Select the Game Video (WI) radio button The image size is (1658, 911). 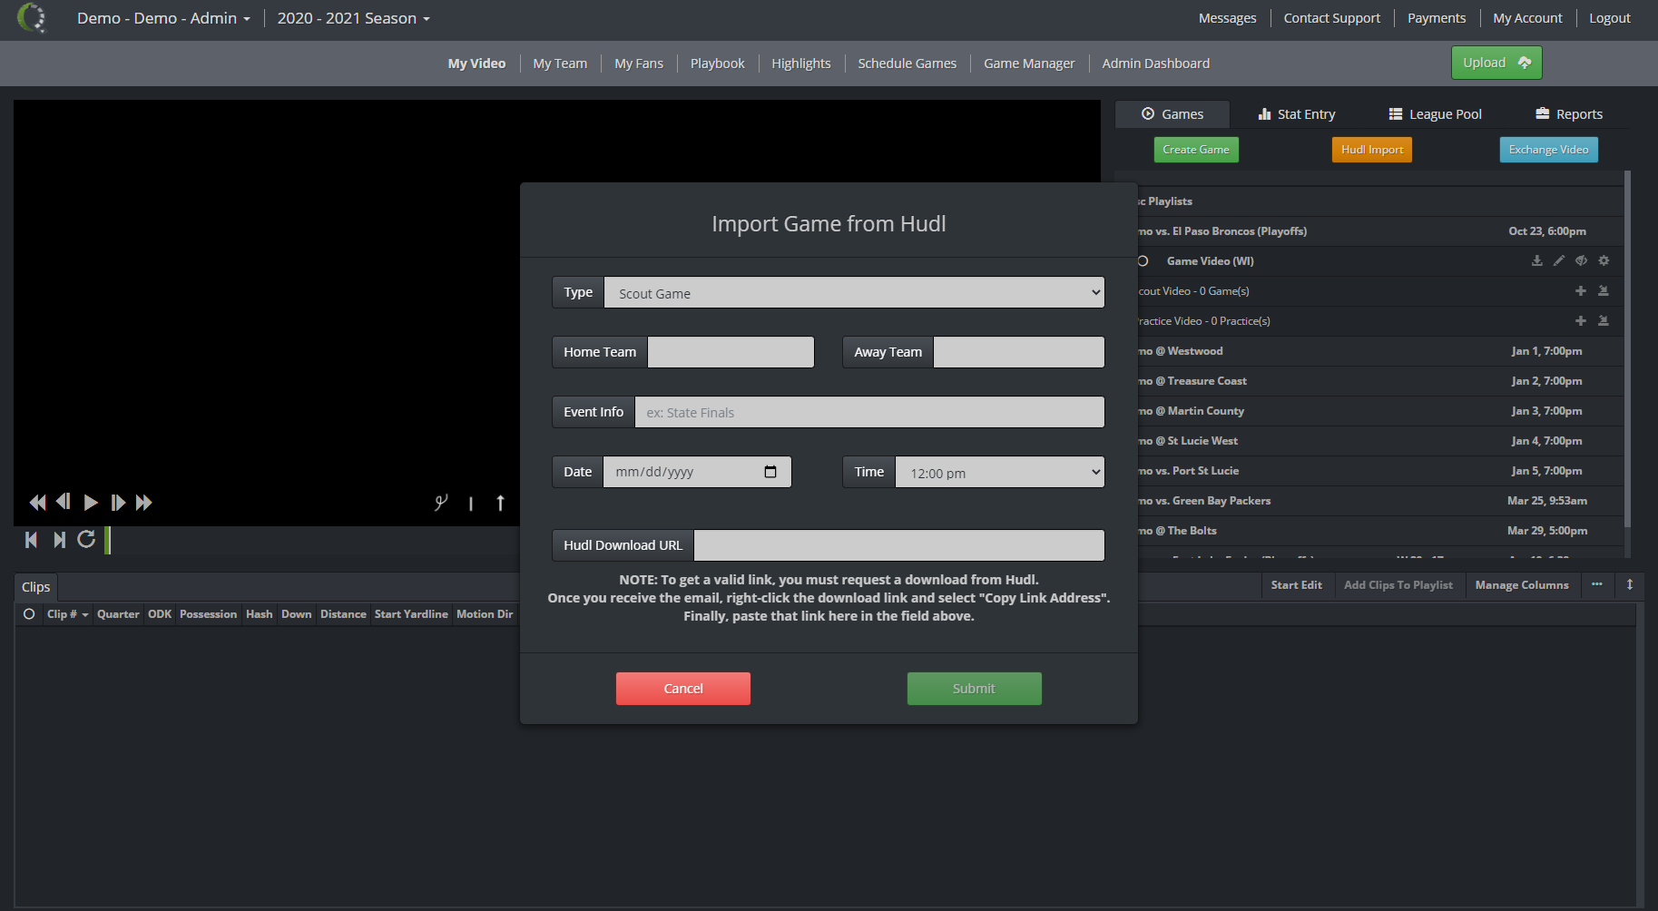coord(1143,261)
